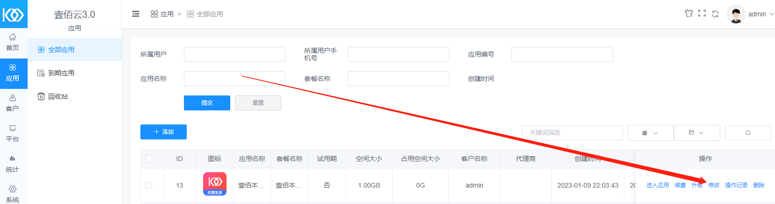Viewport: 775px width, 204px height.
Task: Click 操作记录 link in row 13
Action: [x=736, y=185]
